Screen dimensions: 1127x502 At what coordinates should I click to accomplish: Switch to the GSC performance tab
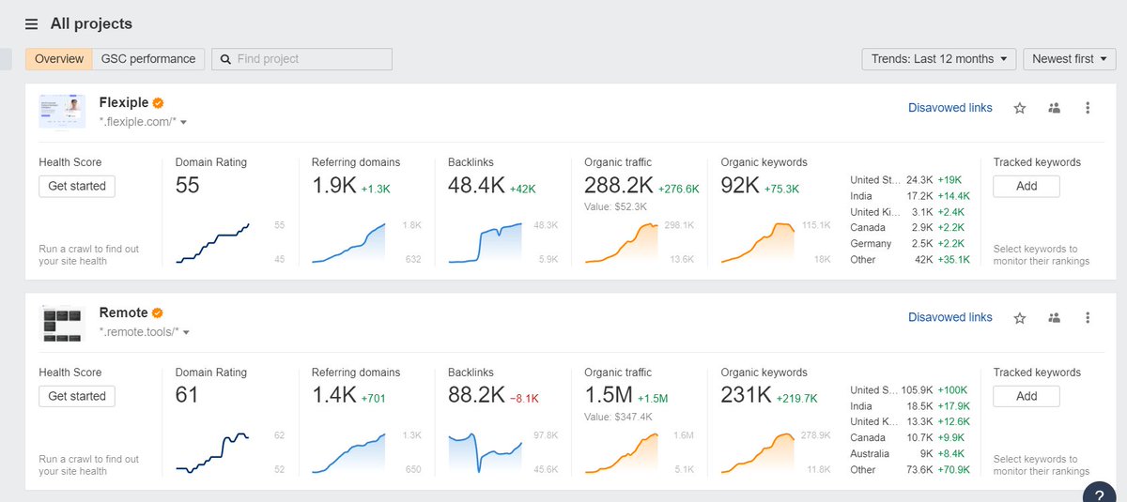tap(148, 59)
